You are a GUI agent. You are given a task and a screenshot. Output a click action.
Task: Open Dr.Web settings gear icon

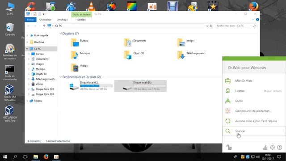point(272,147)
